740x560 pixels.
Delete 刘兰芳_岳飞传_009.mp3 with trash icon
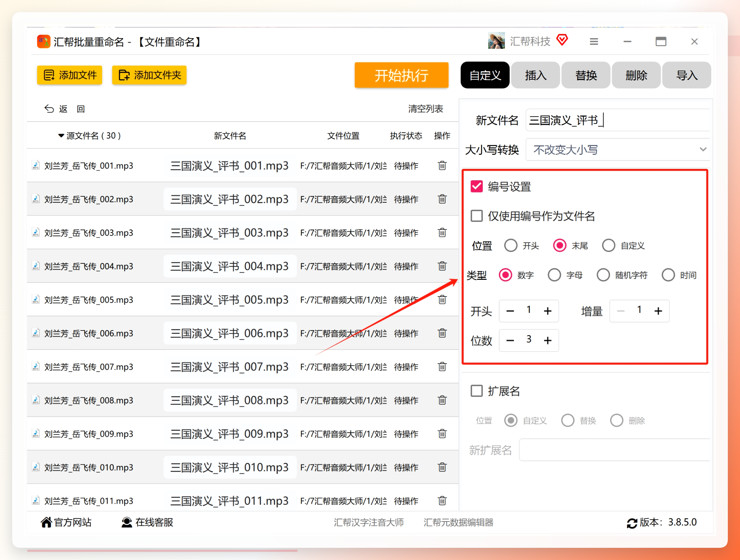[442, 434]
